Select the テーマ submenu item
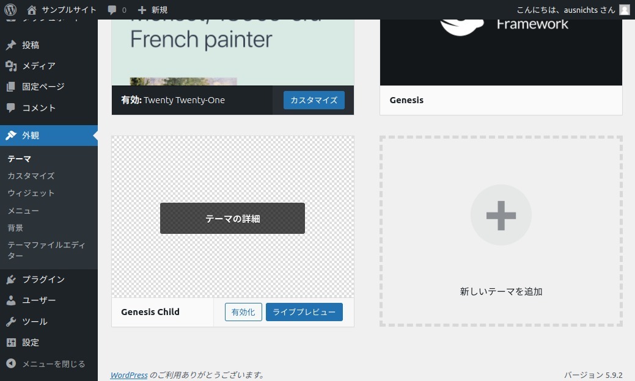The width and height of the screenshot is (635, 381). coord(20,159)
